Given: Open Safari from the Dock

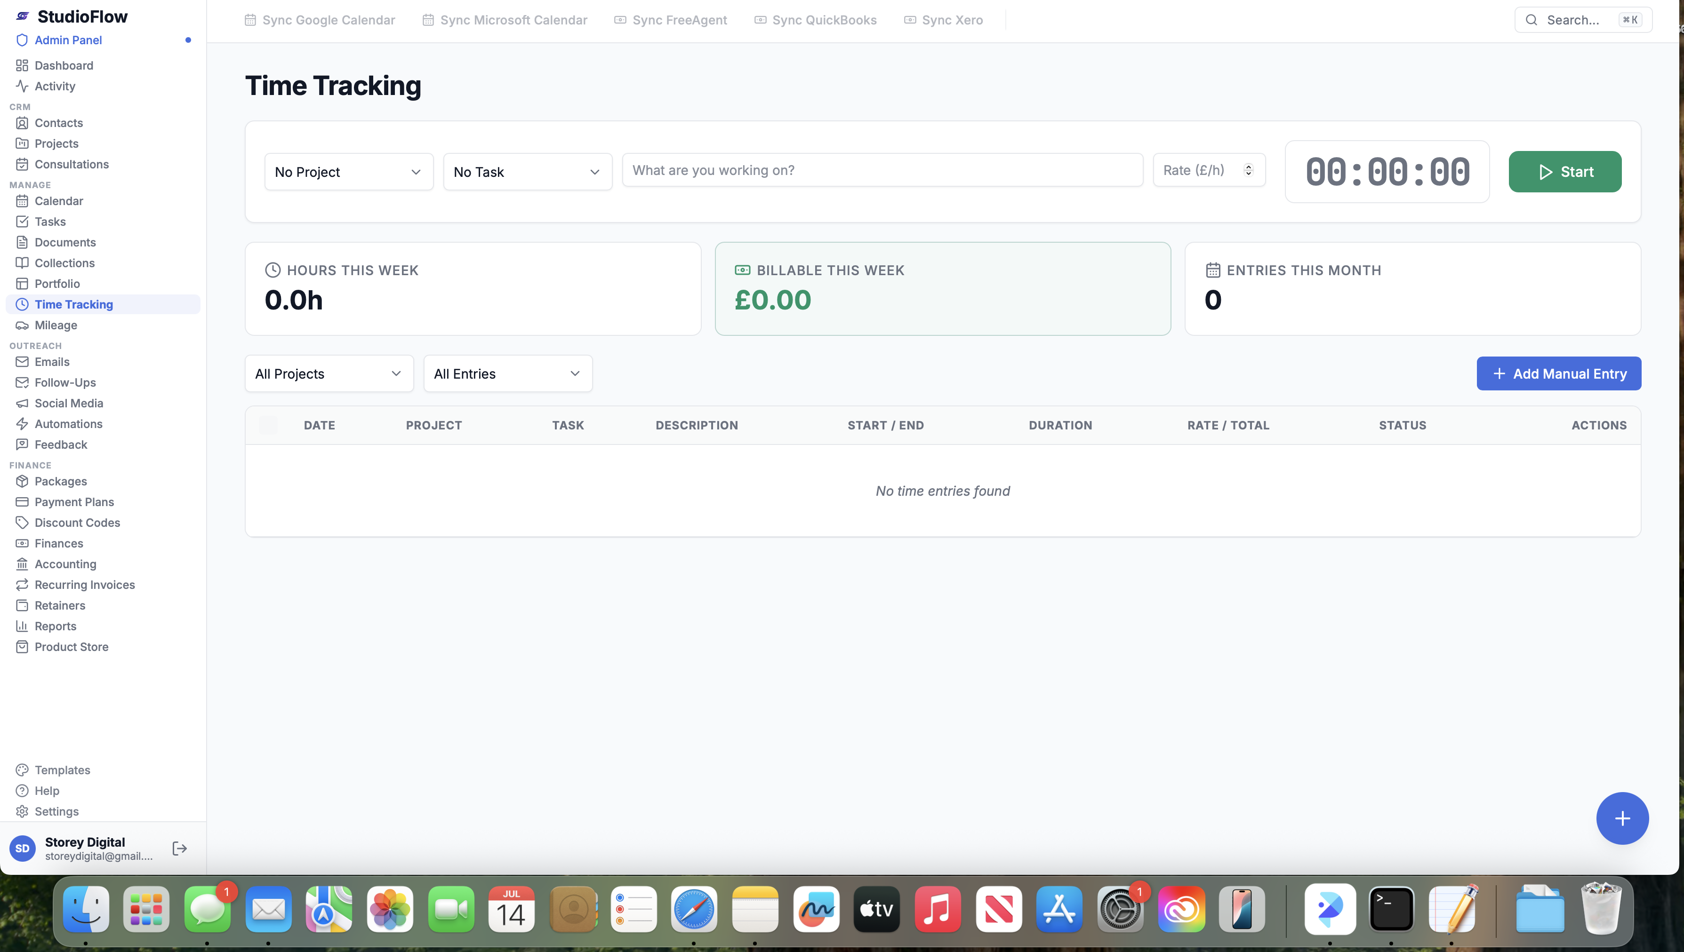Looking at the screenshot, I should (x=693, y=910).
